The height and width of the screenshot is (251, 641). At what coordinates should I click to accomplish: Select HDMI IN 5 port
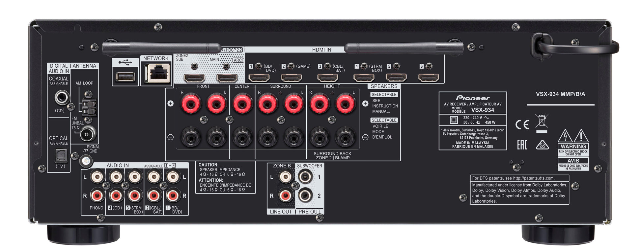396,78
